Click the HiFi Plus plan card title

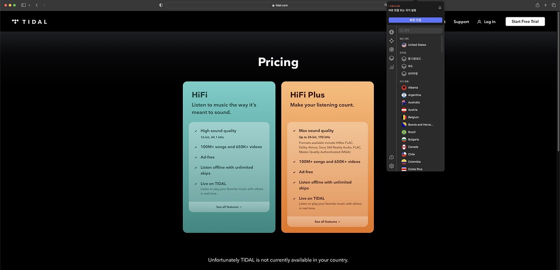point(308,95)
